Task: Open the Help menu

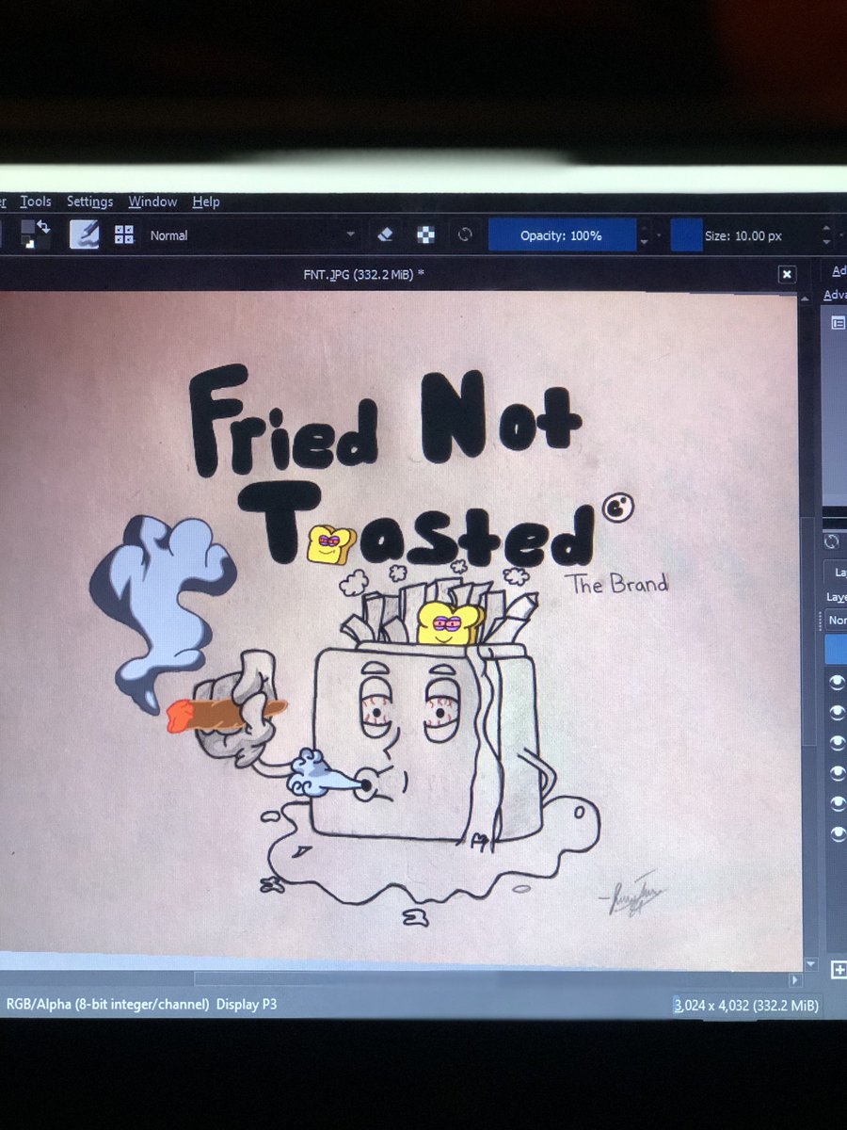Action: pos(206,202)
